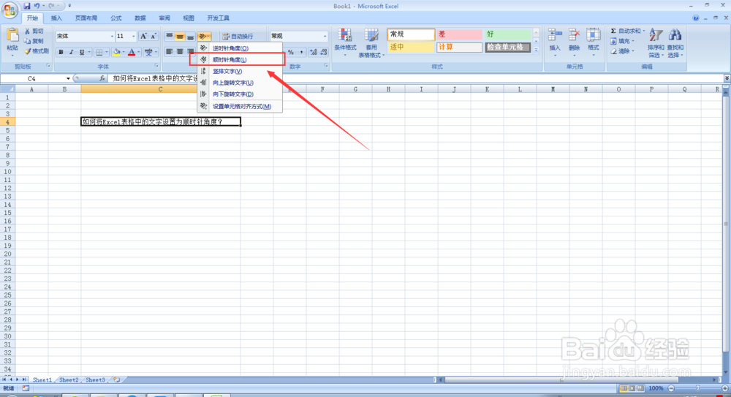Open the font size dropdown showing 11

click(x=133, y=36)
